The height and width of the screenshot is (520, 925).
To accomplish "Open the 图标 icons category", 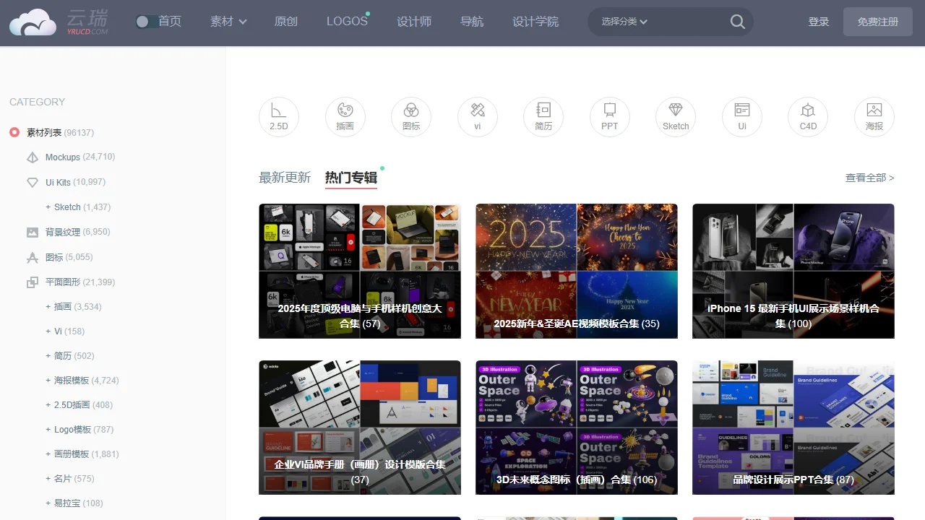I will [411, 116].
